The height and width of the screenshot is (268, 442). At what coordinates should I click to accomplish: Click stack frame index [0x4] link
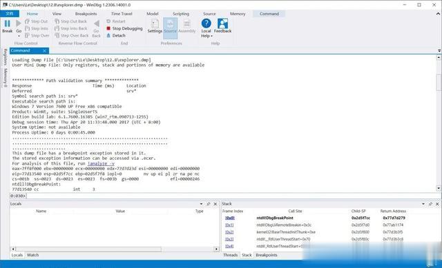[229, 246]
